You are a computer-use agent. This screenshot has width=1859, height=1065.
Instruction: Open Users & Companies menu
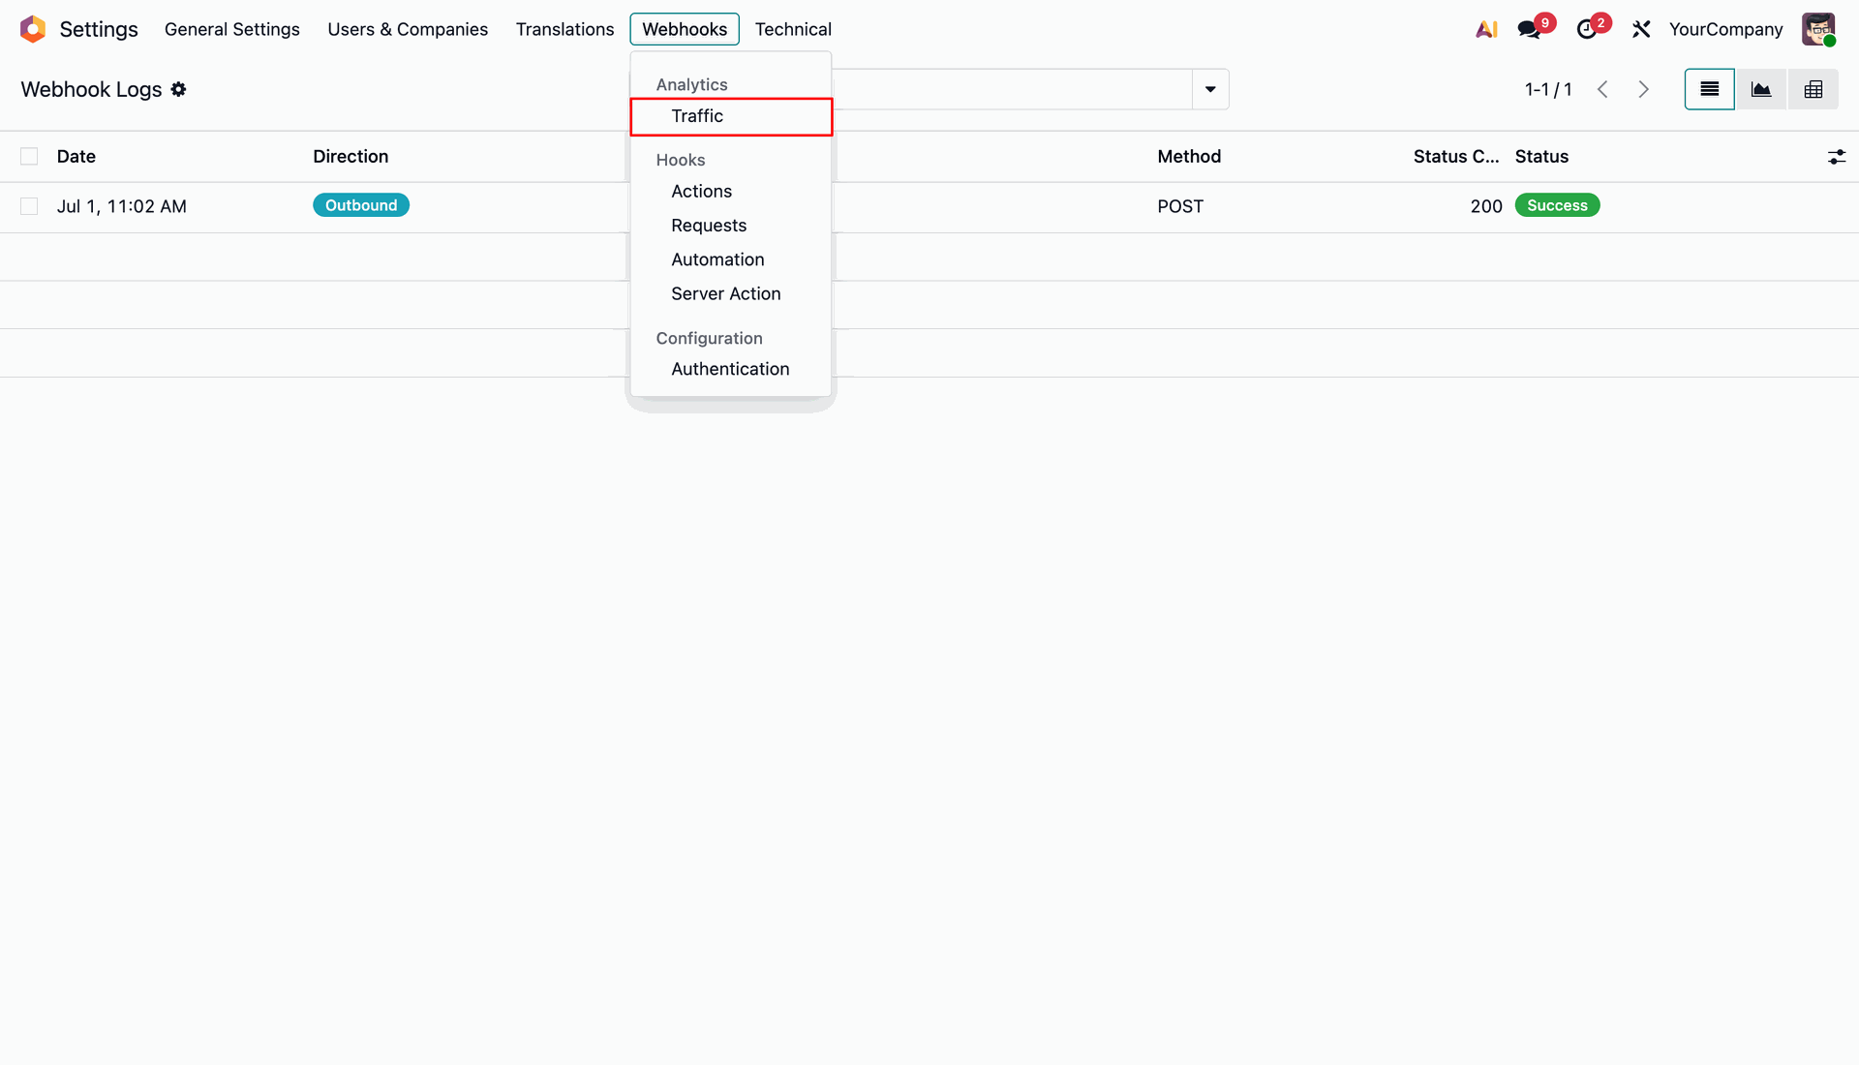[x=408, y=29]
